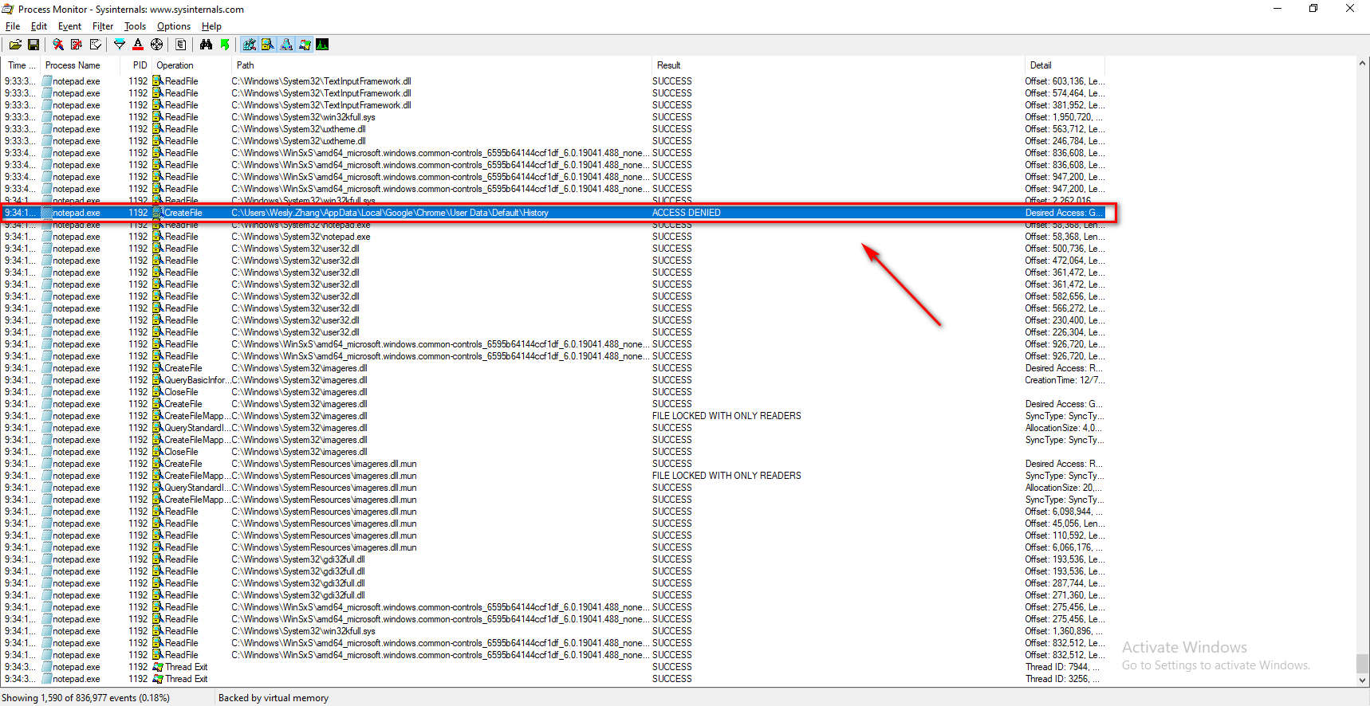Click the Offset: 287,744 detail cell
This screenshot has width=1370, height=706.
point(1065,583)
